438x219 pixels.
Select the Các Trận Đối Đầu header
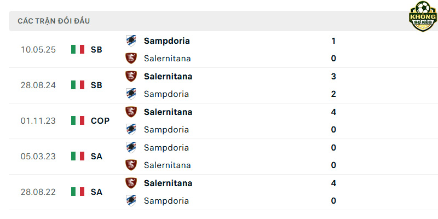coord(54,21)
